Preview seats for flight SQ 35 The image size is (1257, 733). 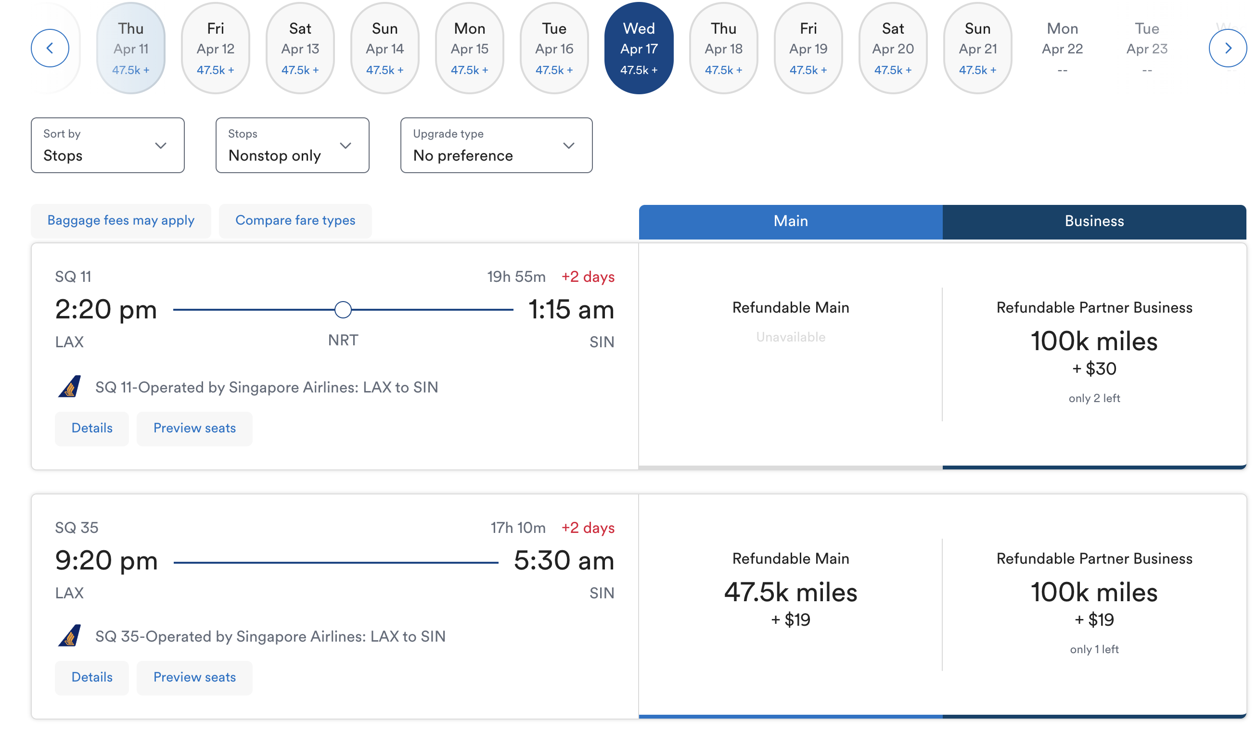click(194, 678)
